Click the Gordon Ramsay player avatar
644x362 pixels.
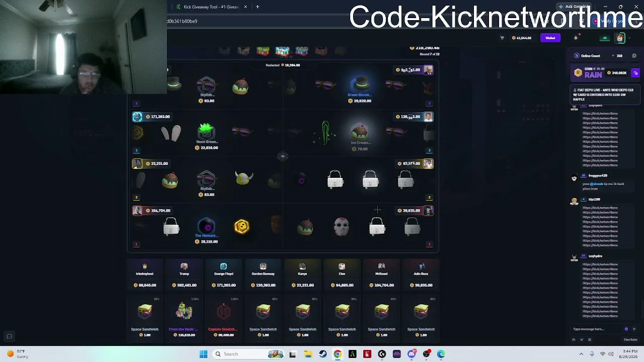click(263, 266)
